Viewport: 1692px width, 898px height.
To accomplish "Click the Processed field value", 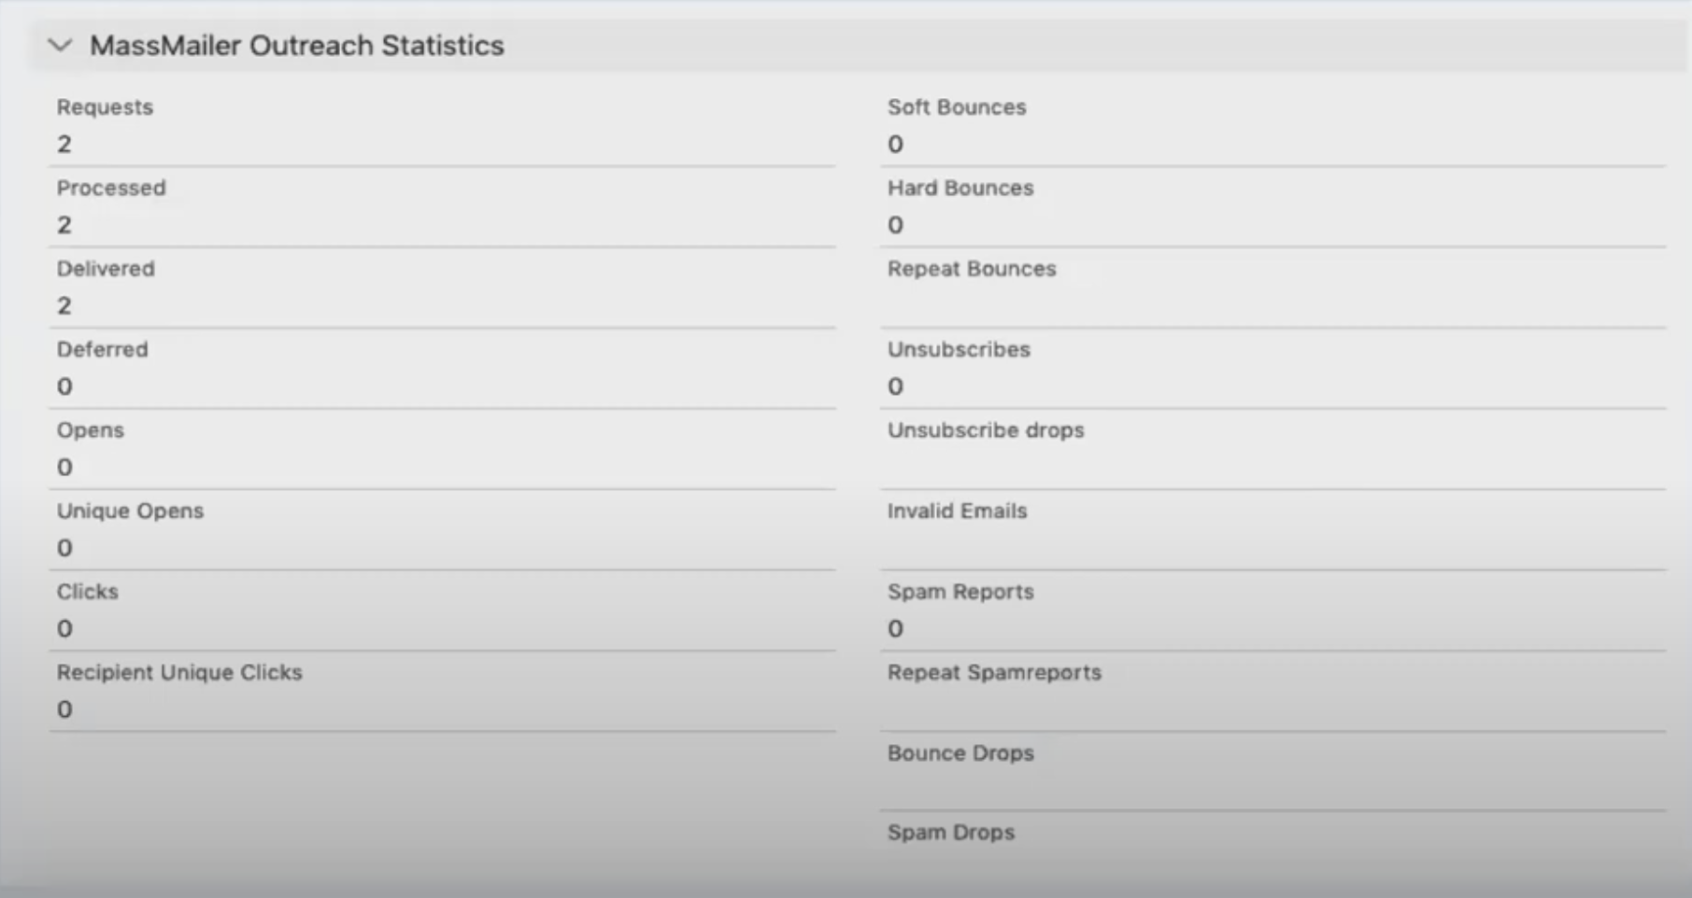I will click(x=64, y=225).
